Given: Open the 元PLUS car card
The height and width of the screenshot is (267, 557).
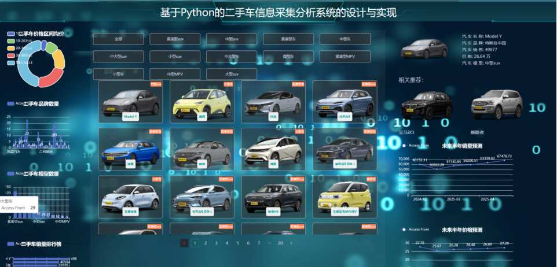Looking at the screenshot, I should 345,102.
